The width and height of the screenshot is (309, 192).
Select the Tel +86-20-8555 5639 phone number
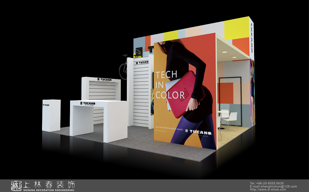[267, 183]
